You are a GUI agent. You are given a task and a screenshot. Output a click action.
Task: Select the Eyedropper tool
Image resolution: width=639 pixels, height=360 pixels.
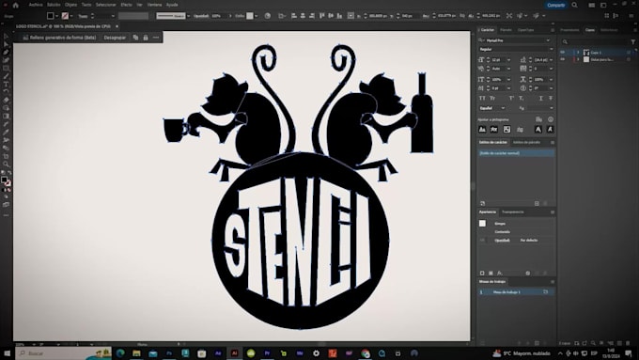pos(6,132)
